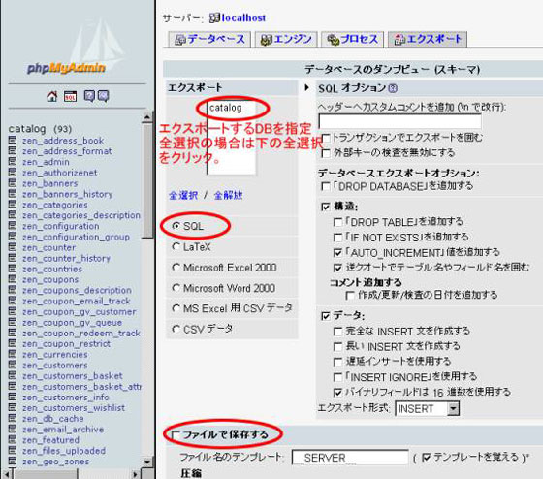This screenshot has height=479, width=543.
Task: Open the SQL query window icon
Action: (x=70, y=96)
